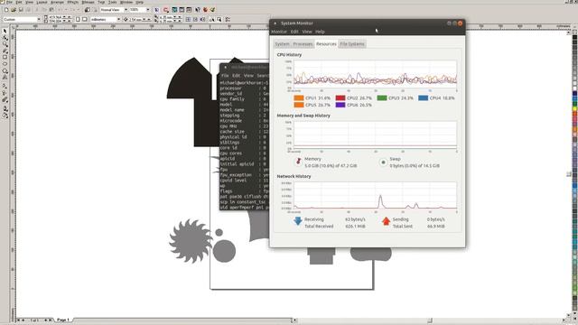Click the Options icon on property bar
Screen dimensions: 578x325
coord(228,19)
